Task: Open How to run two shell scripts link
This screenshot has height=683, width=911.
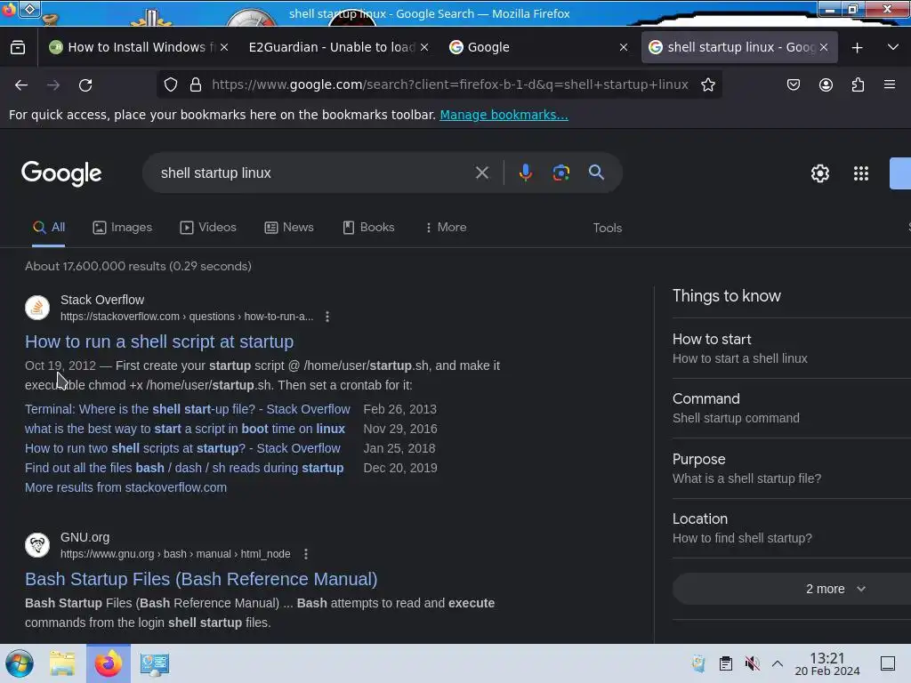Action: pos(182,448)
